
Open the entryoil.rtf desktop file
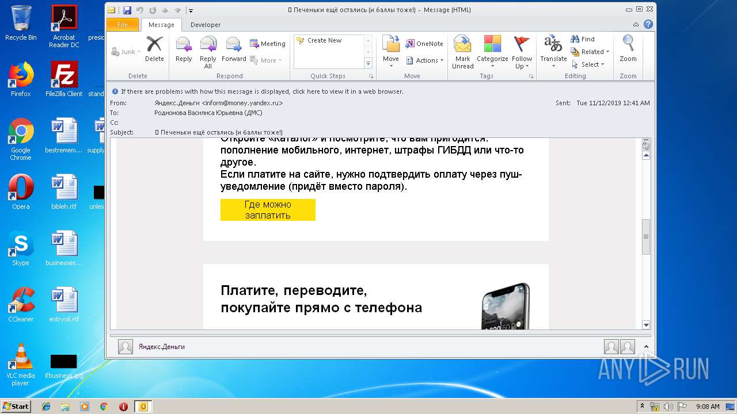64,304
